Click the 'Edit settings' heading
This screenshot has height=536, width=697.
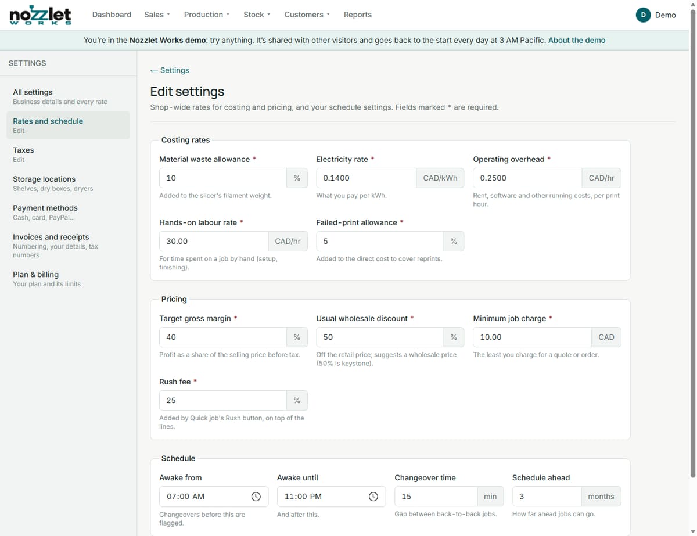click(x=187, y=92)
